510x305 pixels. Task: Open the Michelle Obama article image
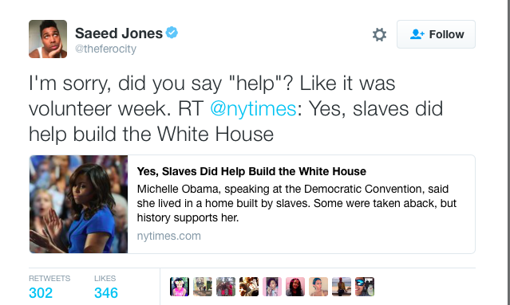(79, 204)
